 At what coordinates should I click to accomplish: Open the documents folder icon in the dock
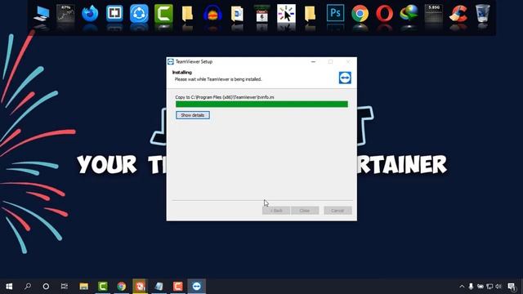(x=237, y=14)
